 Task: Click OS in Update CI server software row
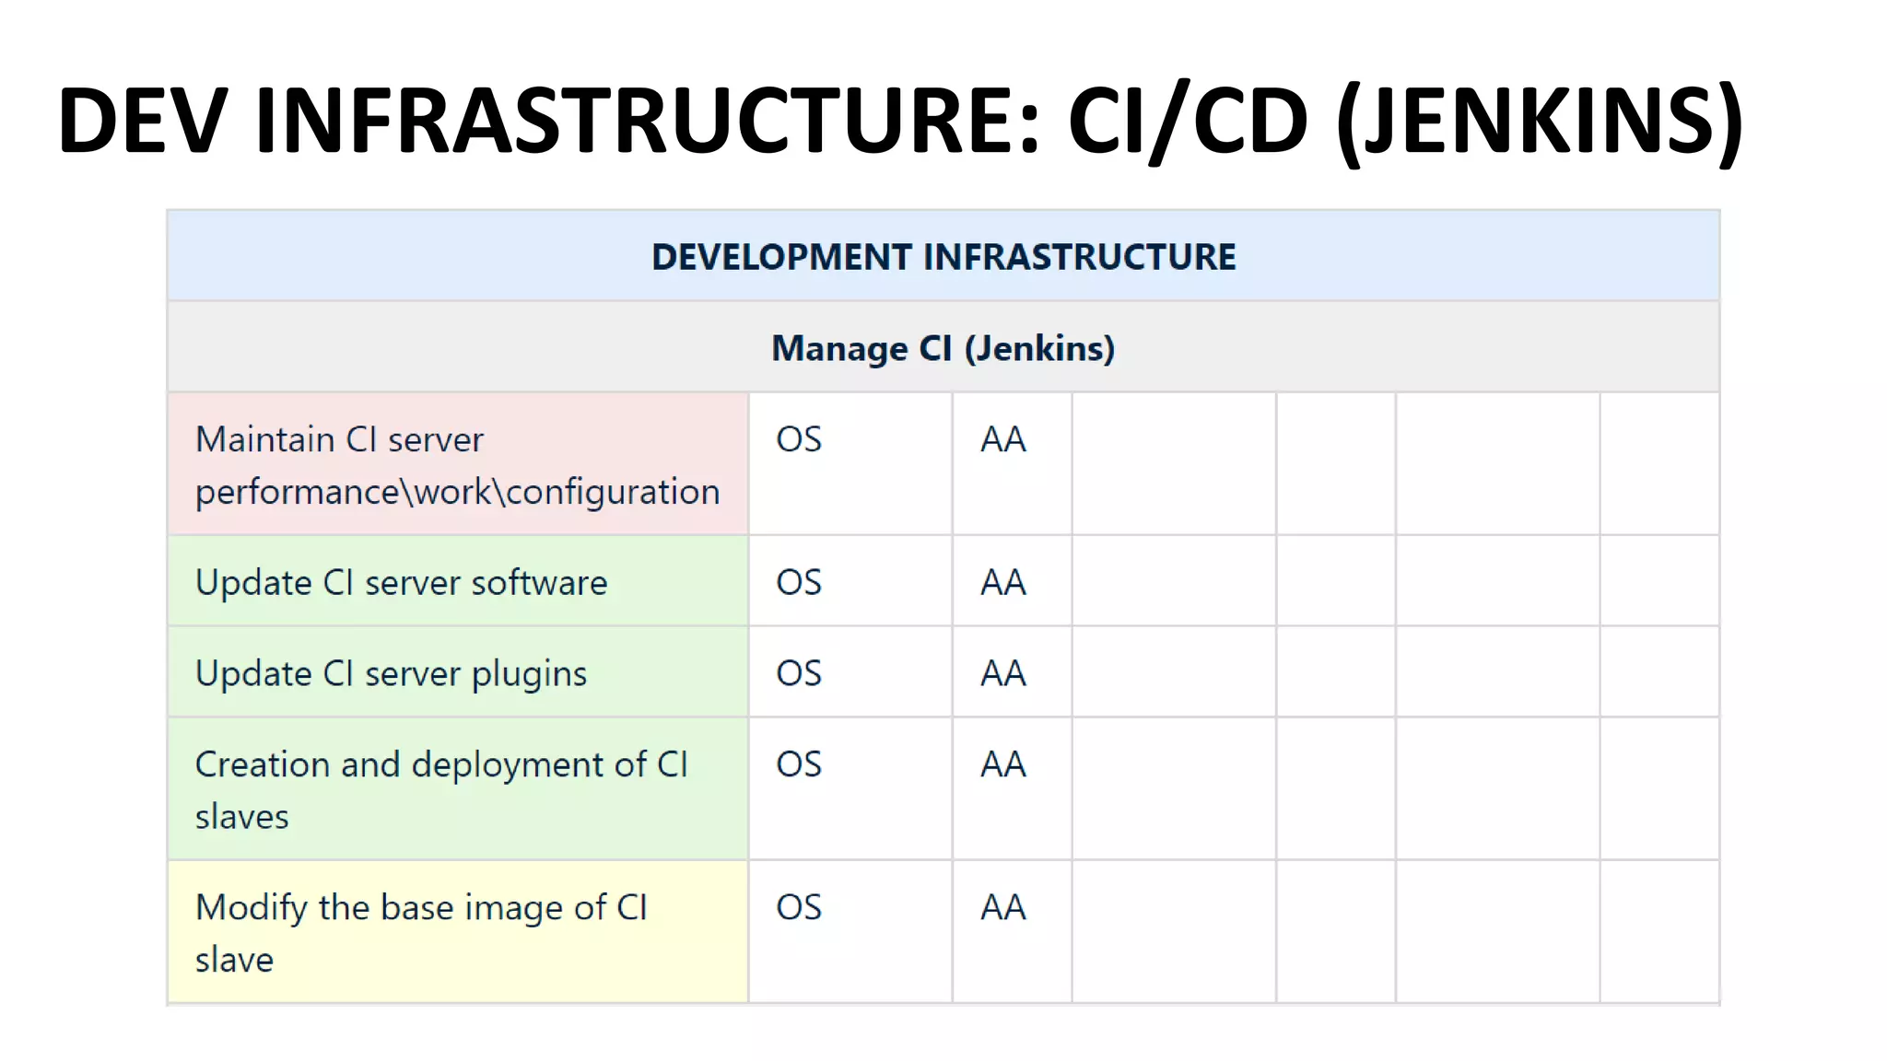pyautogui.click(x=799, y=582)
